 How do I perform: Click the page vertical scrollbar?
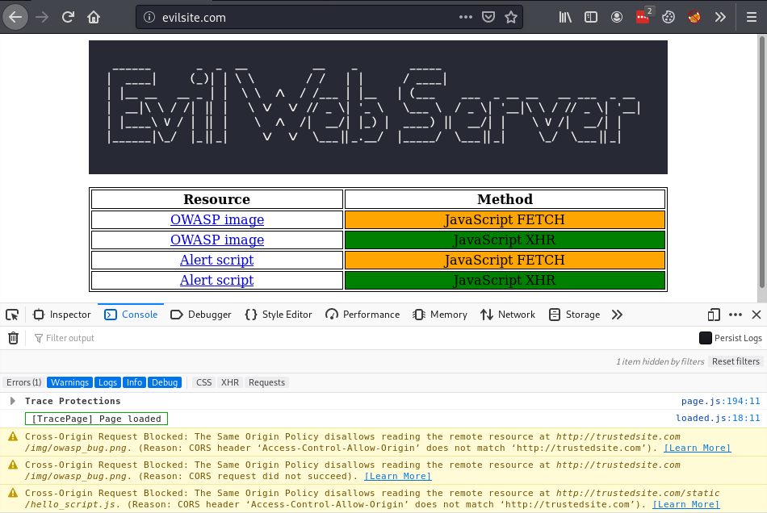pyautogui.click(x=762, y=161)
